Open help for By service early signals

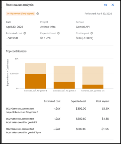click(x=38, y=14)
